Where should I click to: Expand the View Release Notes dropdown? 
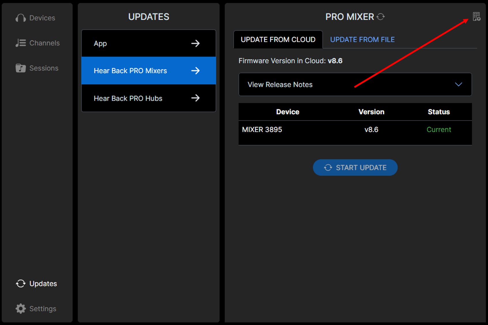point(355,84)
